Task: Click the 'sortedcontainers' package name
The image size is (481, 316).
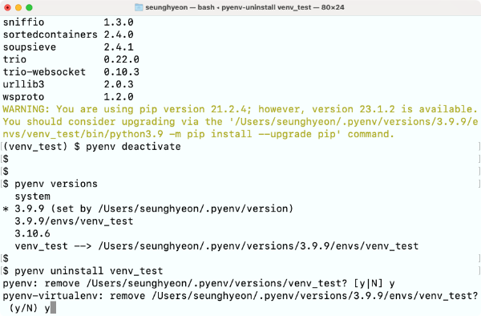Action: pos(51,34)
